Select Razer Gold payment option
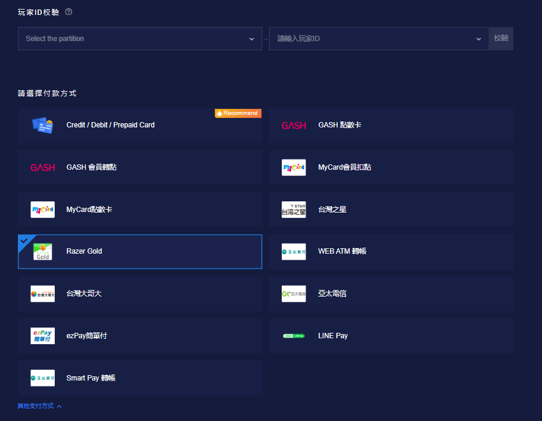The image size is (542, 421). click(140, 251)
